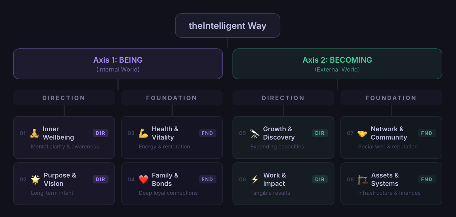The height and width of the screenshot is (217, 456).
Task: Click the DIR badge on Inner Wellbeing card
Action: [x=100, y=133]
